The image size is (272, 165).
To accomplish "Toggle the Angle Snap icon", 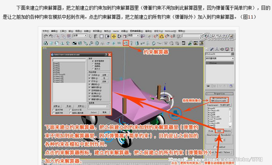I will pos(161,36).
